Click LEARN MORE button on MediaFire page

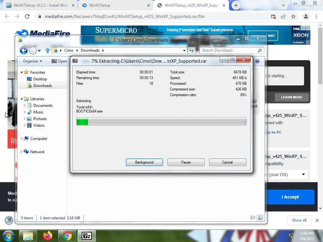click(x=292, y=97)
